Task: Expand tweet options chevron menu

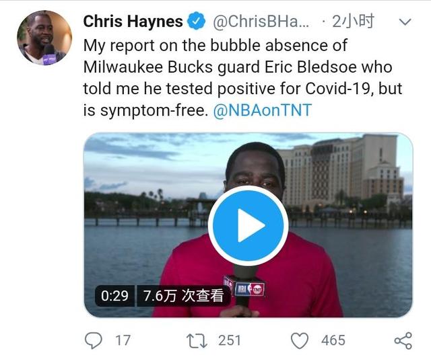Action: click(405, 22)
